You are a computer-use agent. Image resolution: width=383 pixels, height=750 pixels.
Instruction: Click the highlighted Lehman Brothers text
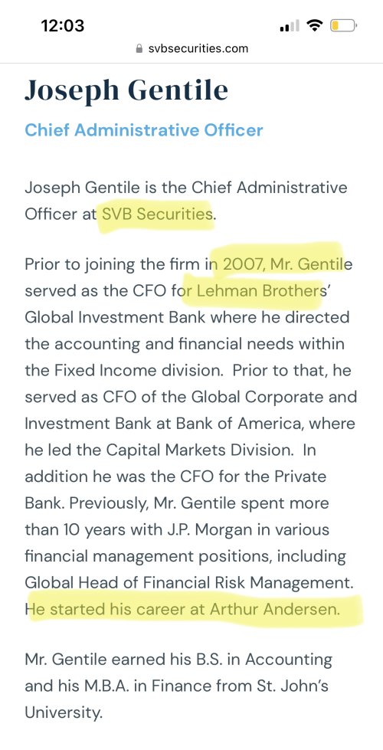point(257,290)
